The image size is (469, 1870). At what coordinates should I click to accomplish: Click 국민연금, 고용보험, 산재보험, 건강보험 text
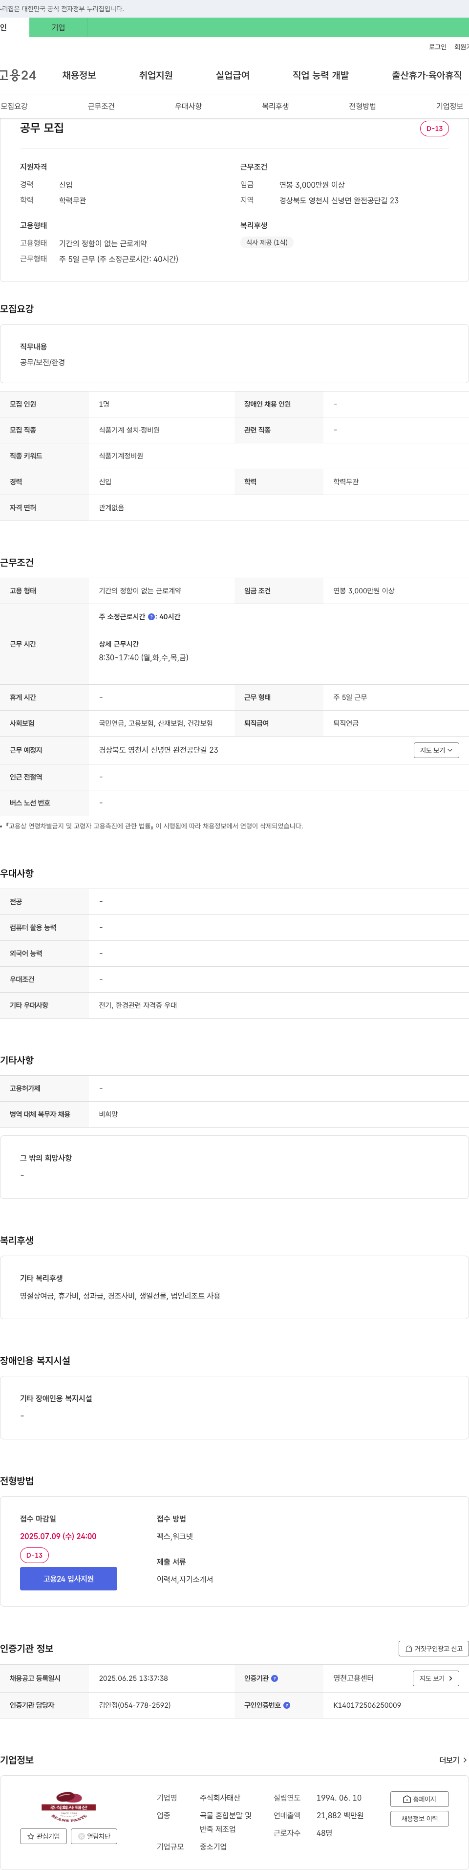point(156,723)
